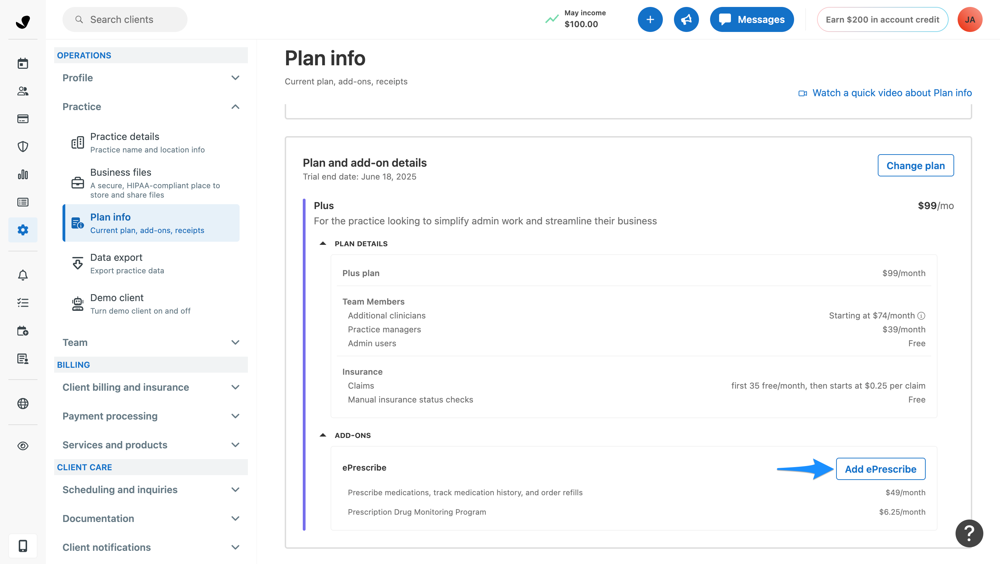Click the megaphone announcements button
The width and height of the screenshot is (1000, 564).
pos(686,19)
